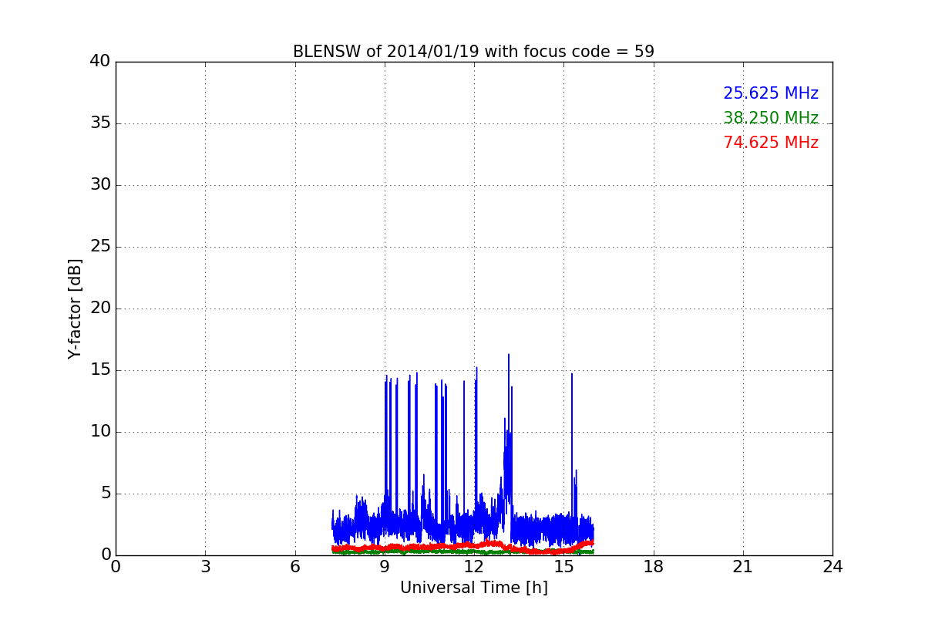This screenshot has height=617, width=925.
Task: Click the x-axis tick label '18'
Action: tap(654, 567)
